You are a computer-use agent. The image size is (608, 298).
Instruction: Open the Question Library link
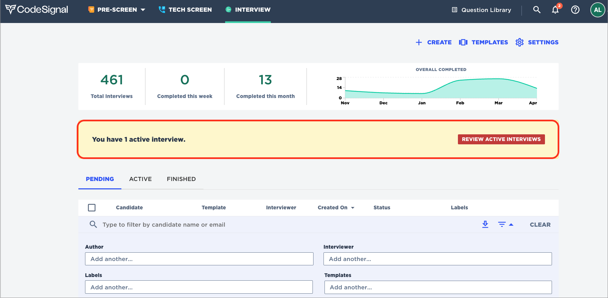pyautogui.click(x=486, y=10)
